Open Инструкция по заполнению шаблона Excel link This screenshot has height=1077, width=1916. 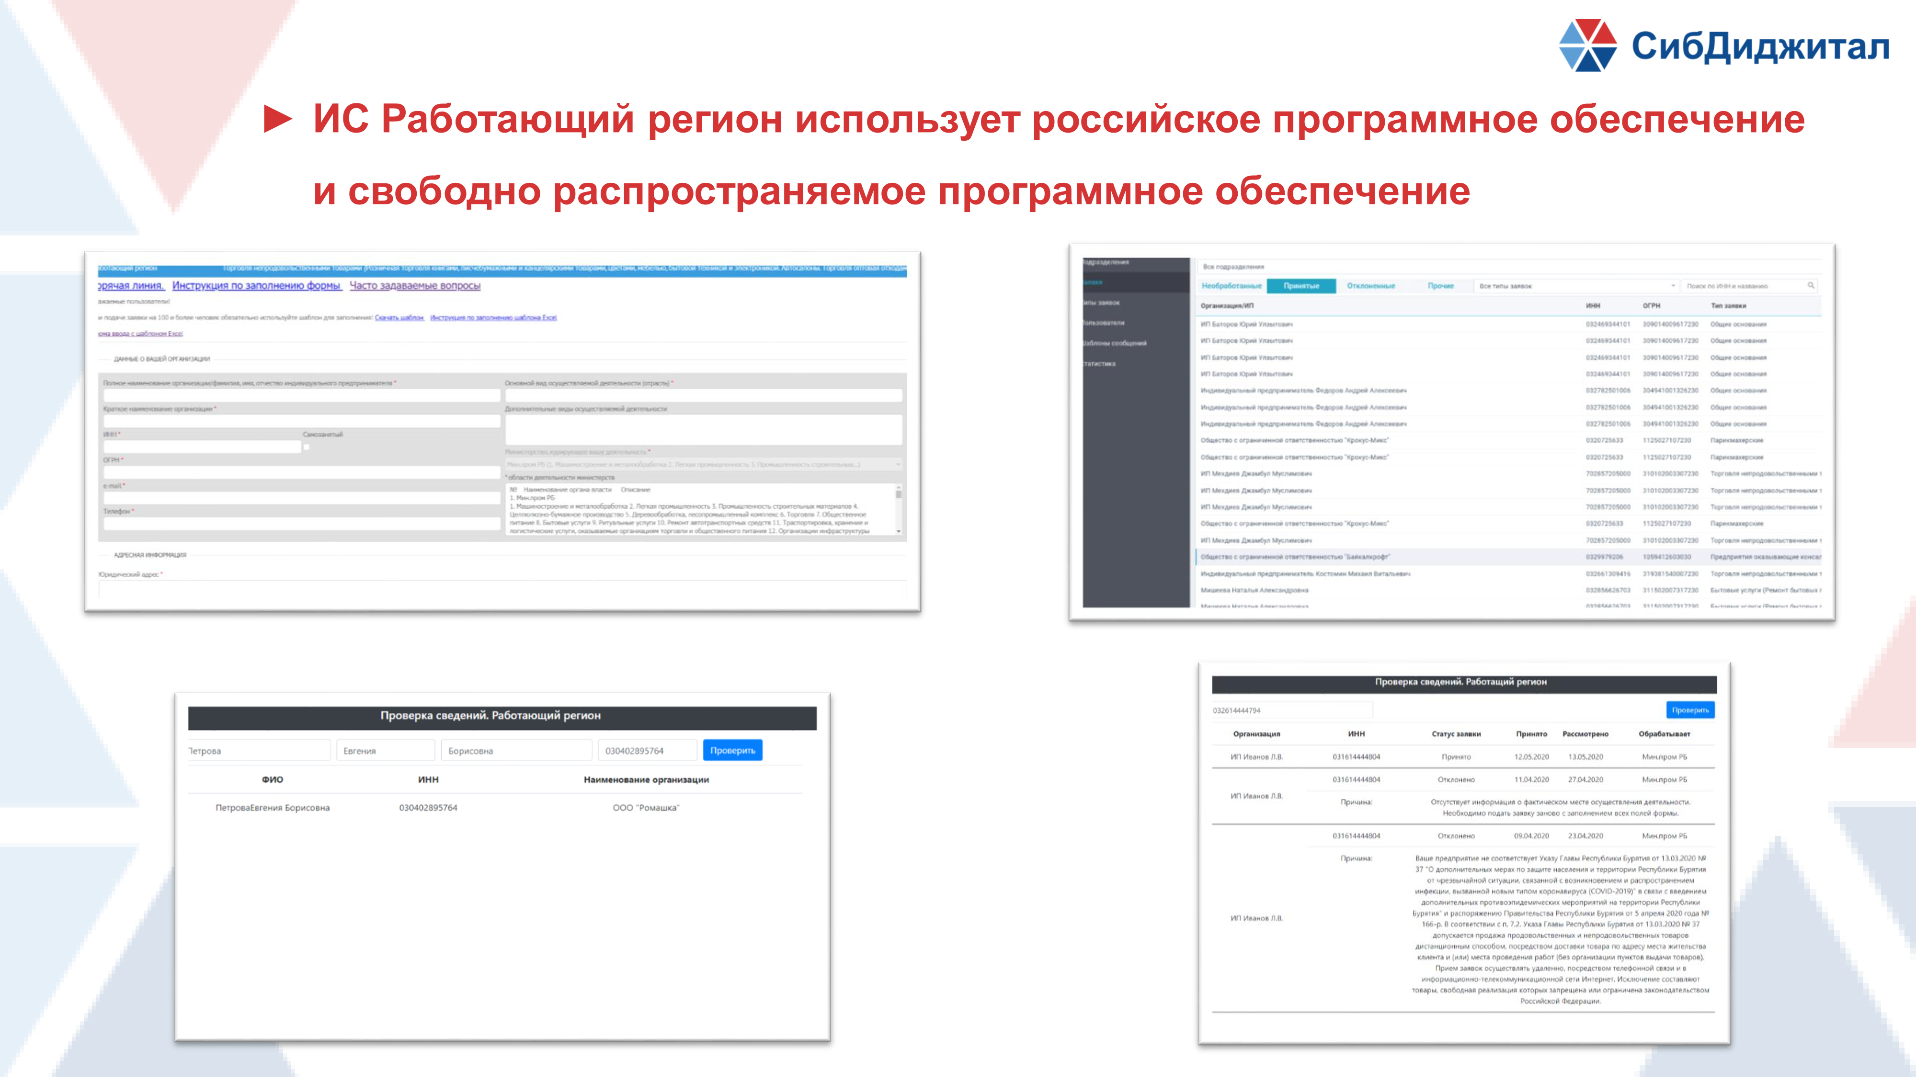(493, 317)
